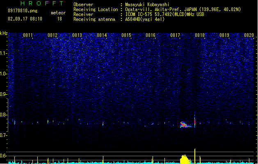Click the 0817 time marker
Screen dimensions: 258x164
(x=175, y=35)
